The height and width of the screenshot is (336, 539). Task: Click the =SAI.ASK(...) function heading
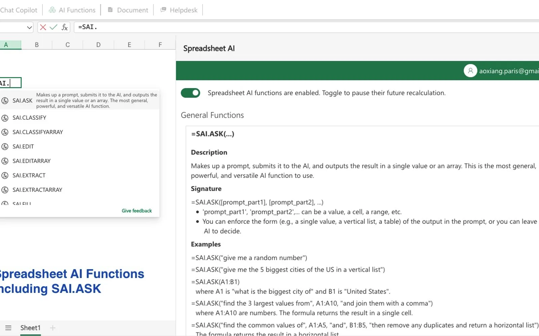pyautogui.click(x=213, y=134)
